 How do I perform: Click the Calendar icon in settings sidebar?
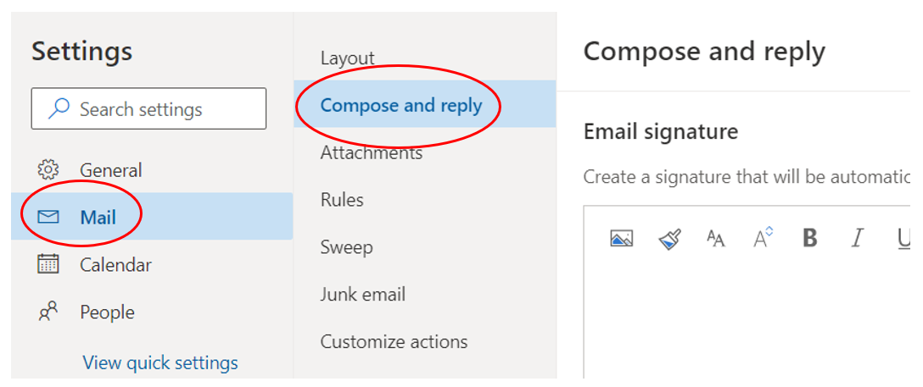pos(48,264)
